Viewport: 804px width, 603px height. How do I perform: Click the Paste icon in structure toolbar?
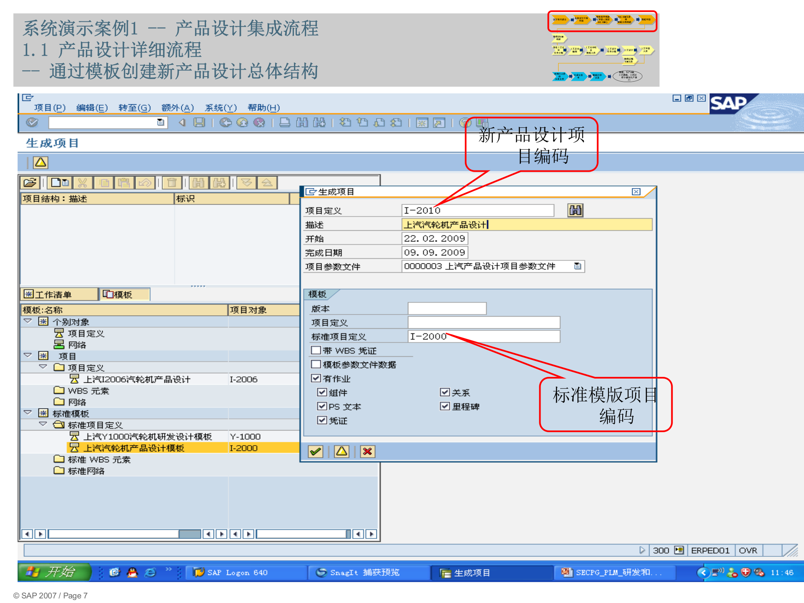tap(124, 182)
